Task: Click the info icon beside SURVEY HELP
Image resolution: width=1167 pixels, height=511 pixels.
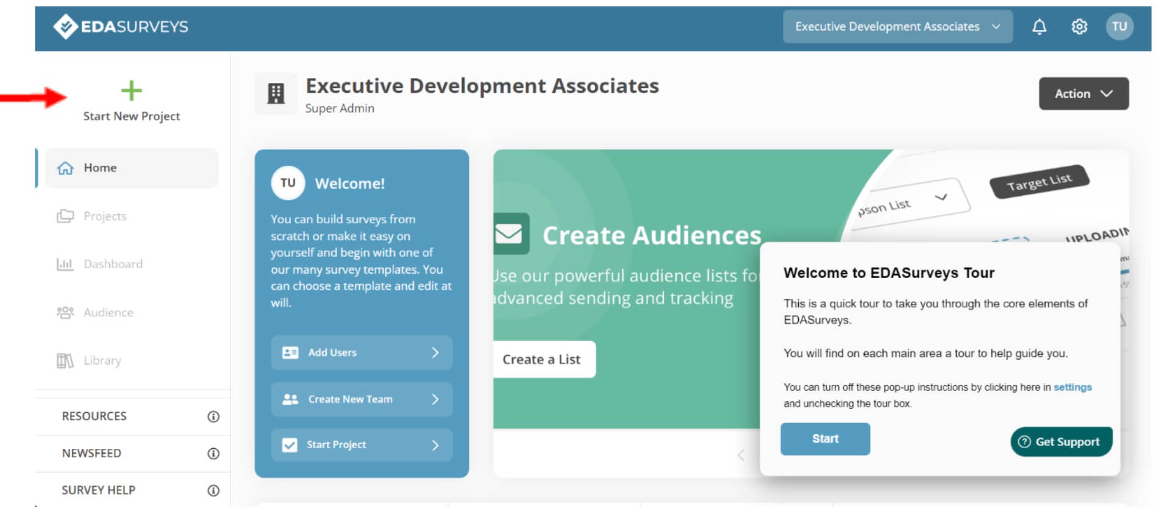Action: [x=213, y=490]
